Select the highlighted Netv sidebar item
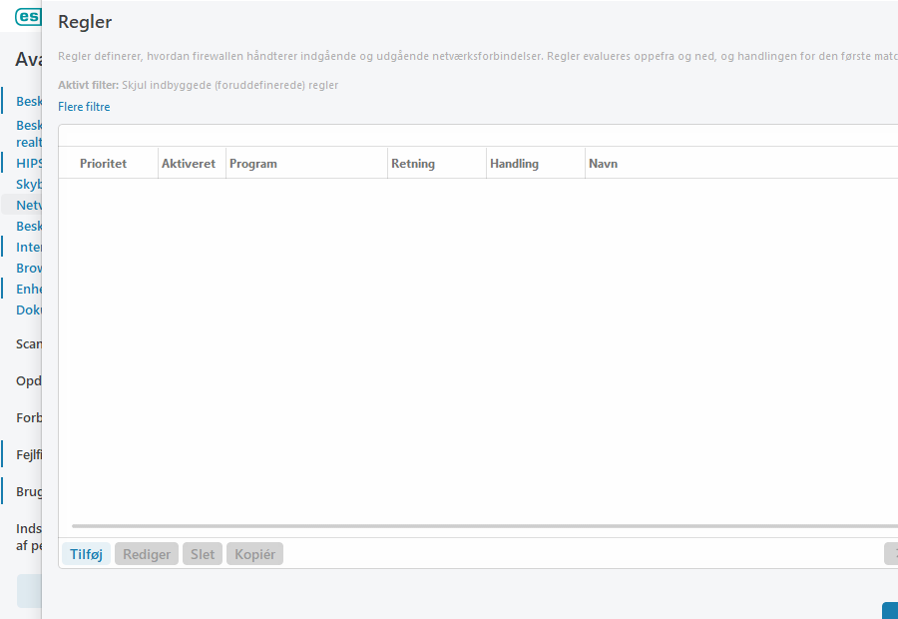Screen dimensions: 898x619 (28, 205)
